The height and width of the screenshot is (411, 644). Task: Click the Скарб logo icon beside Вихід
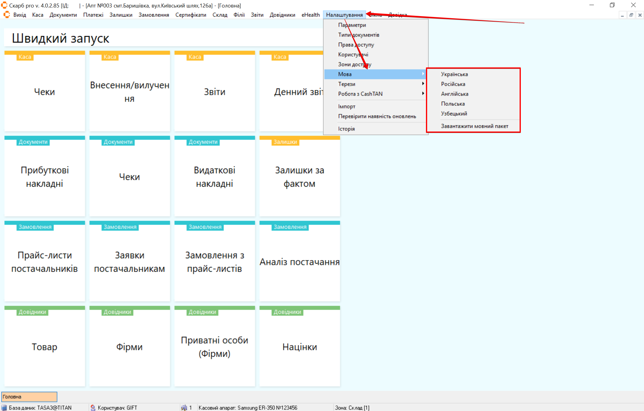[x=7, y=15]
